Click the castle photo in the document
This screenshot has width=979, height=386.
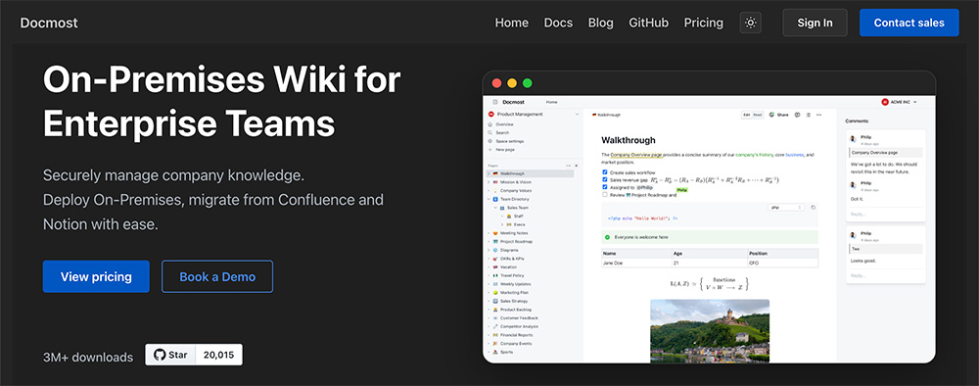pyautogui.click(x=709, y=331)
